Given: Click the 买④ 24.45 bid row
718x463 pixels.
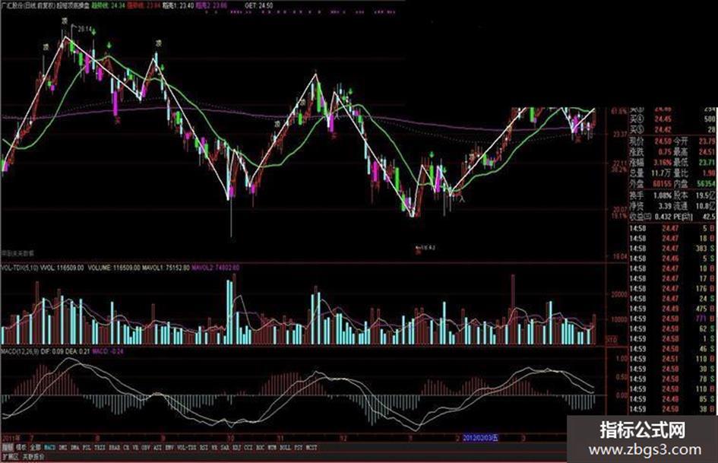Looking at the screenshot, I should pyautogui.click(x=671, y=119).
